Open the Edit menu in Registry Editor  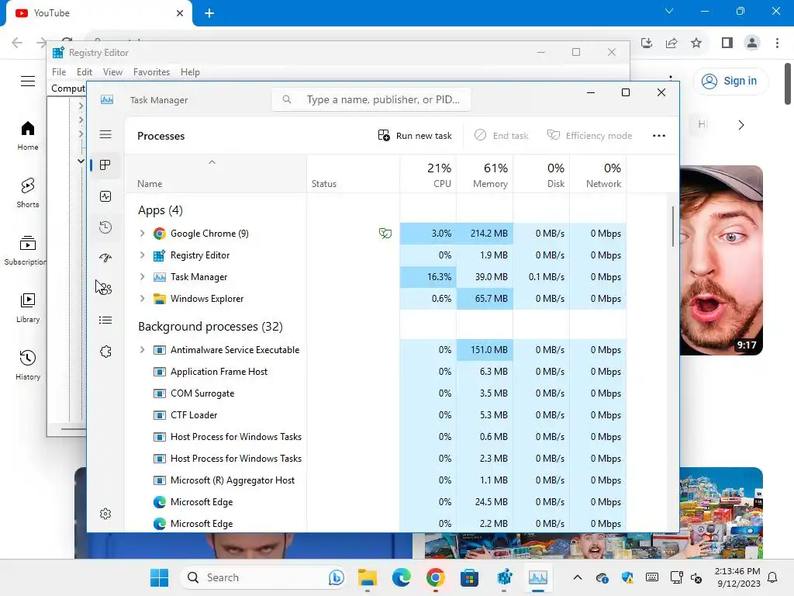click(84, 72)
